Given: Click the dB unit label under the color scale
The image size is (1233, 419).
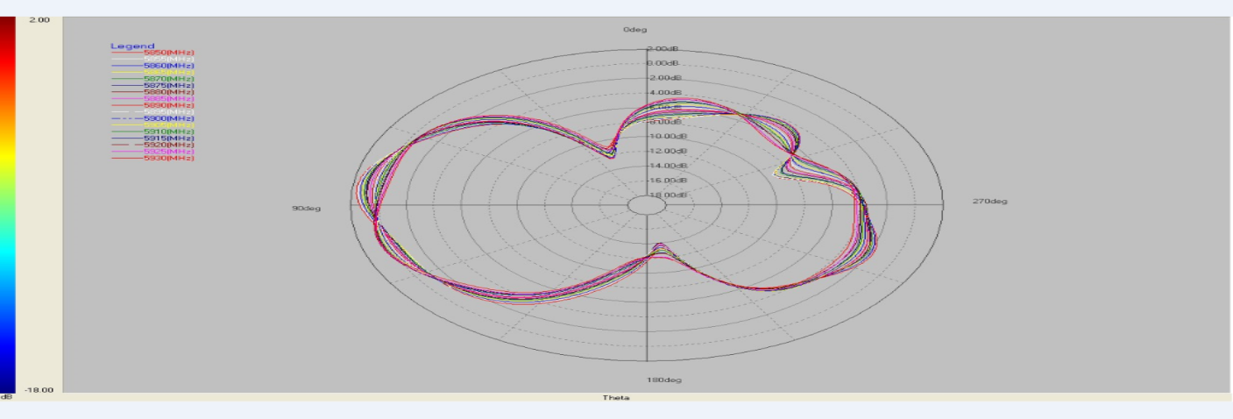Looking at the screenshot, I should coord(7,397).
